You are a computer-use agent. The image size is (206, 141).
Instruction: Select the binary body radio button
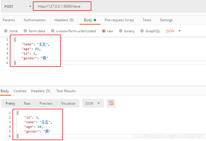coord(121,31)
